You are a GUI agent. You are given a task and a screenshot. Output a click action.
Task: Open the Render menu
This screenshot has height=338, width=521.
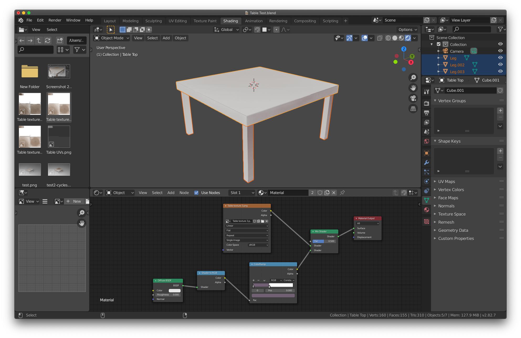click(55, 20)
